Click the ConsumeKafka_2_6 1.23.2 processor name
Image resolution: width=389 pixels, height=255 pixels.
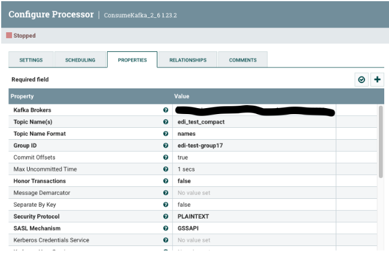(140, 16)
